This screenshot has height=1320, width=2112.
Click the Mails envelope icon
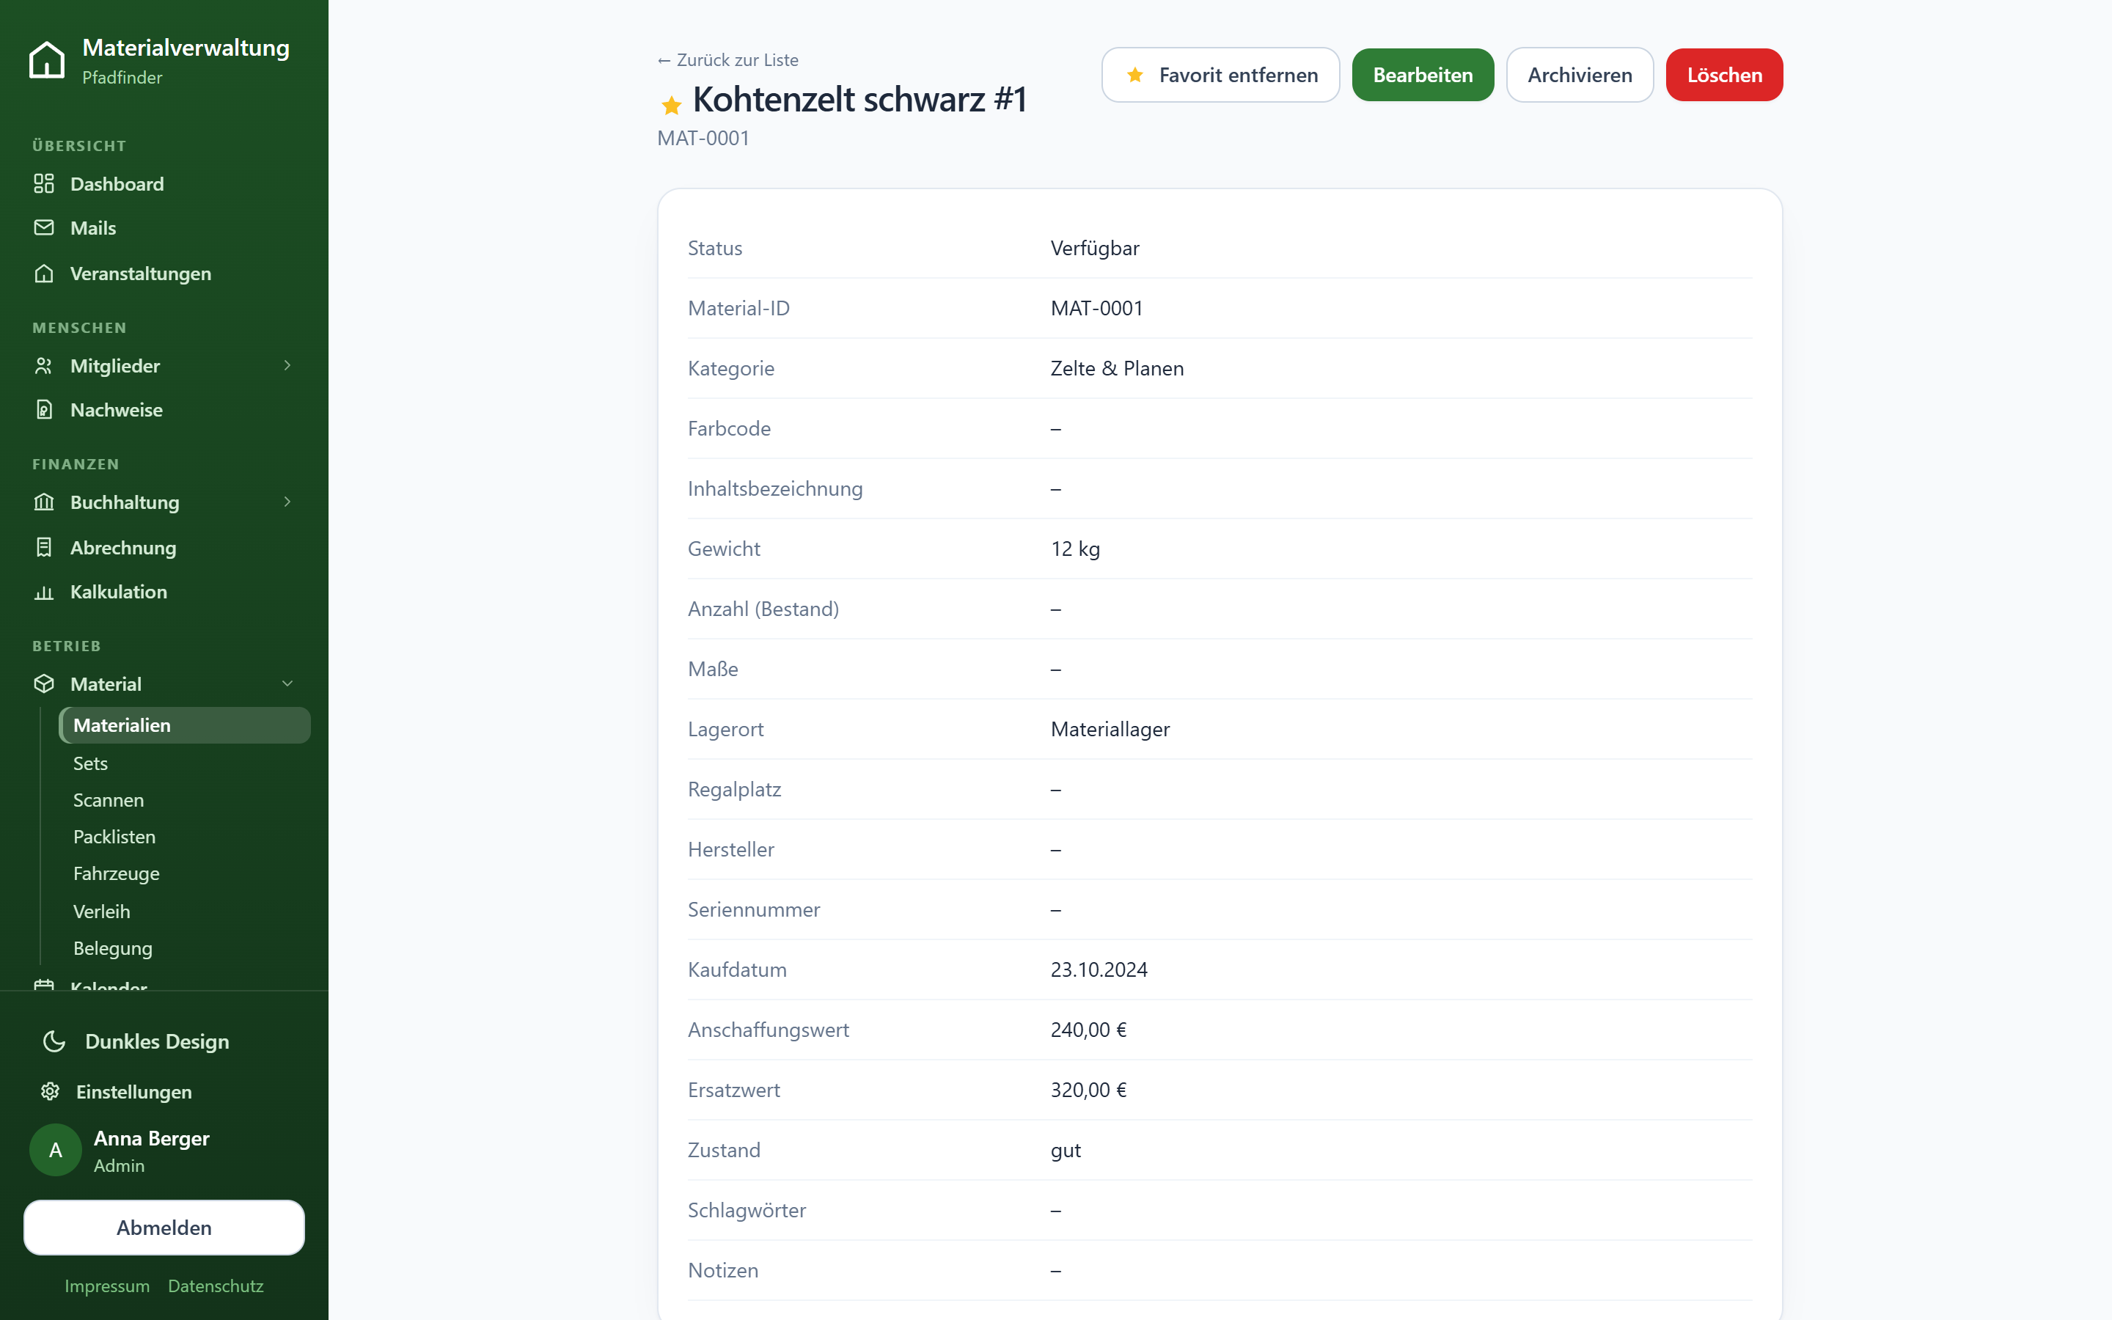(44, 227)
